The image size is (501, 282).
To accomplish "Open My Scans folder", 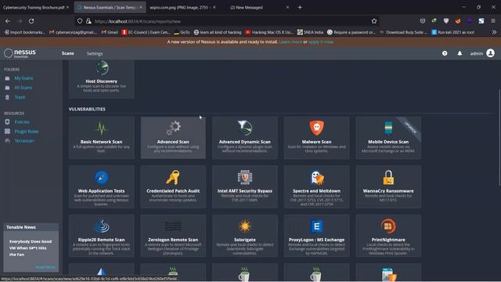I will (23, 78).
